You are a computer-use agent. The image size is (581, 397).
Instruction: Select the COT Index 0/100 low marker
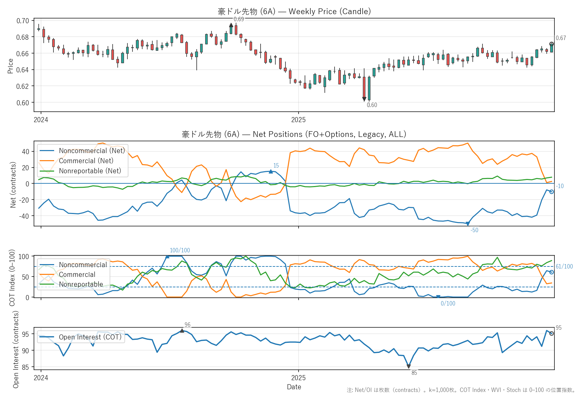[x=438, y=297]
